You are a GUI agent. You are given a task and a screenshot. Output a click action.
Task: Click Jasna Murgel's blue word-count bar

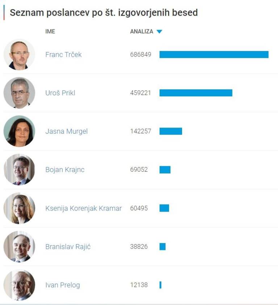coord(171,131)
